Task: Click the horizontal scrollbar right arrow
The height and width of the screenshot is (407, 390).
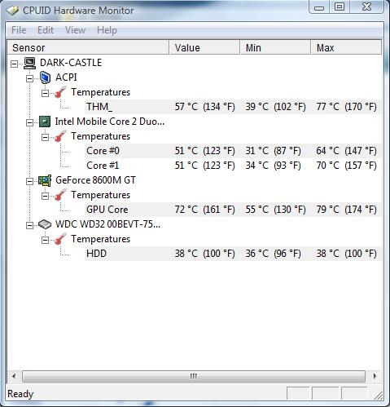Action: [375, 377]
